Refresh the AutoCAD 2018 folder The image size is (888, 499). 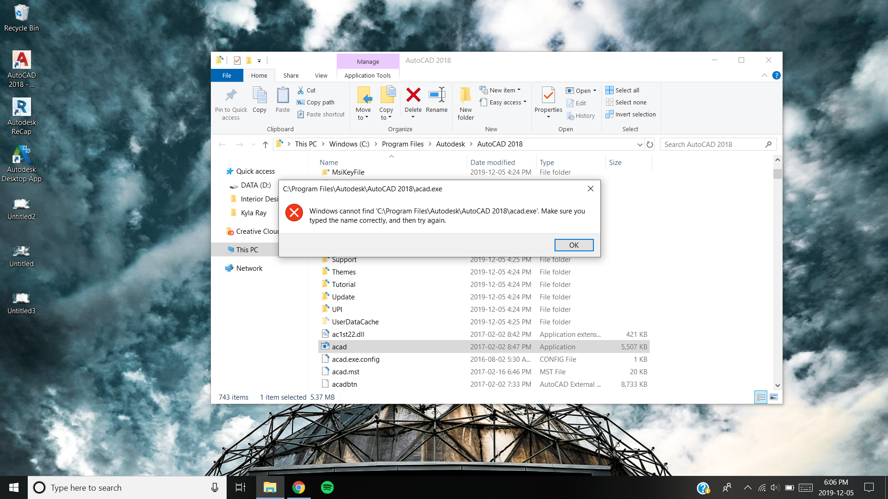(649, 144)
